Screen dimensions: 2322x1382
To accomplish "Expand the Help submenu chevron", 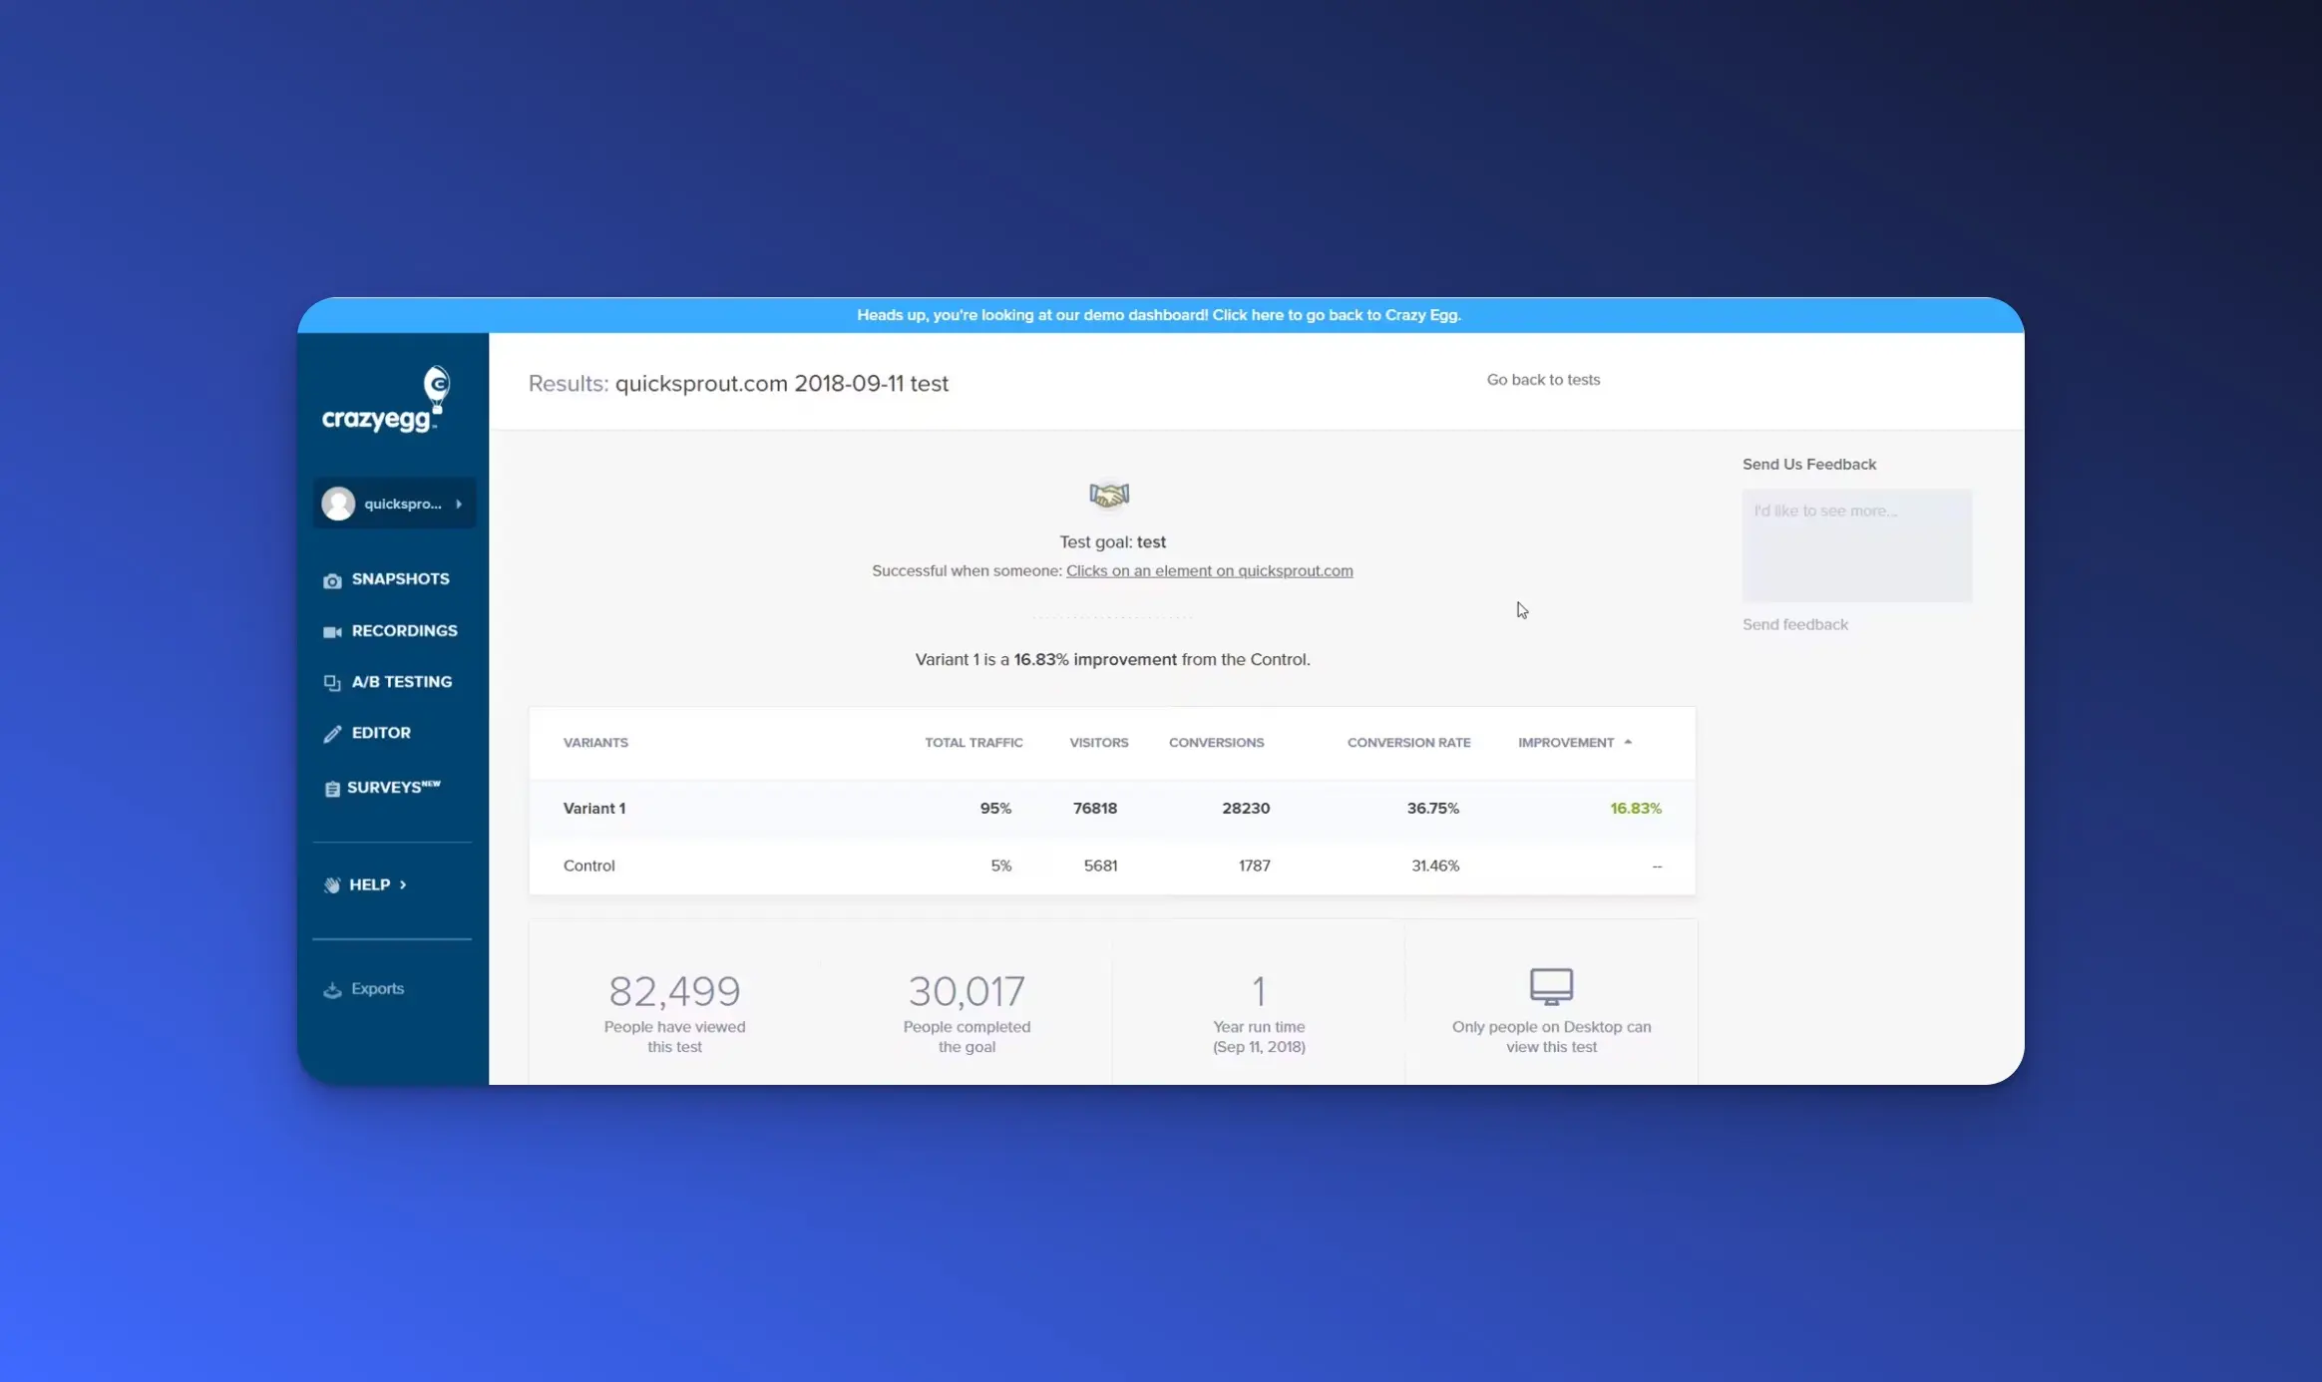I will click(x=403, y=884).
